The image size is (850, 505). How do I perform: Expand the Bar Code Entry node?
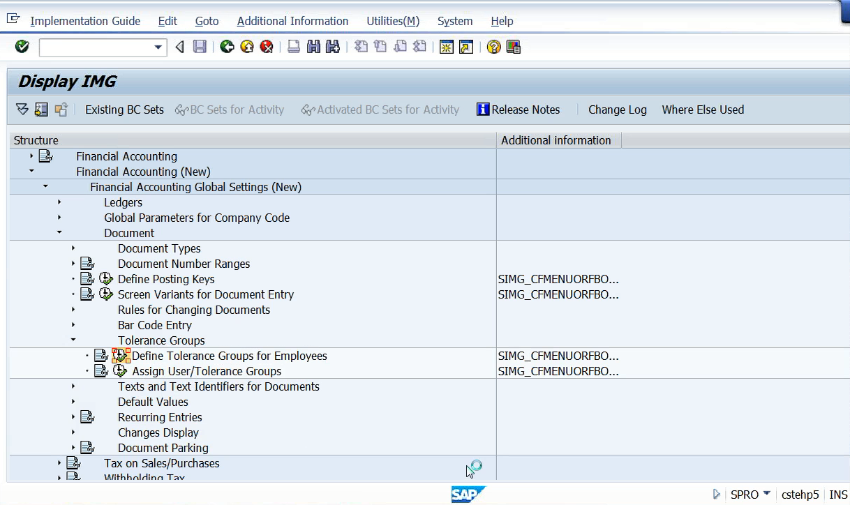(x=73, y=325)
